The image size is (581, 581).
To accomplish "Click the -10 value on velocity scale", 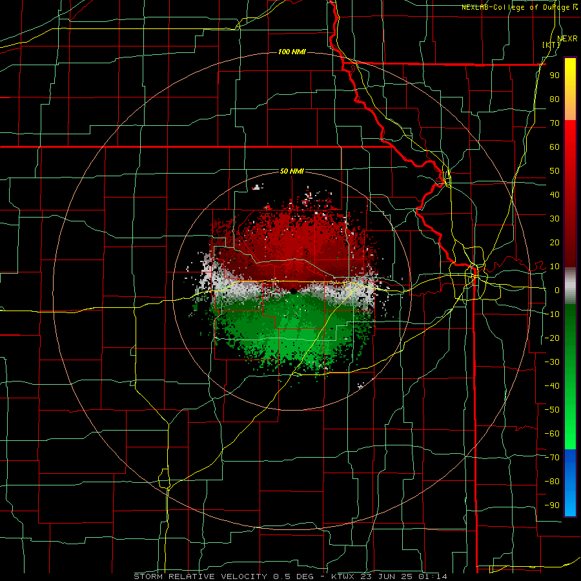I will click(552, 314).
